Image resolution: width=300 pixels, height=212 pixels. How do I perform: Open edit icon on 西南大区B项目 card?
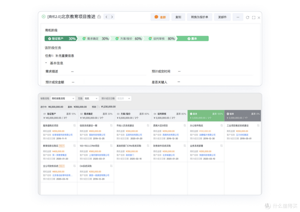tap(185, 125)
